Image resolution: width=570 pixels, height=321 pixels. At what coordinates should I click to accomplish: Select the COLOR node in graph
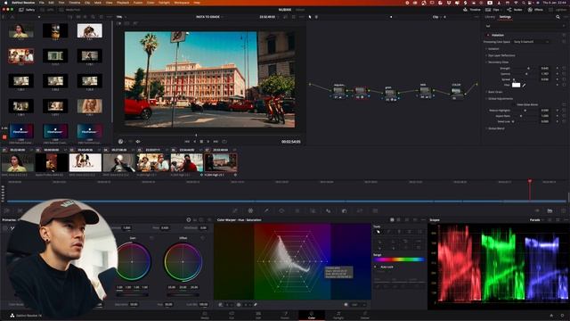(456, 91)
